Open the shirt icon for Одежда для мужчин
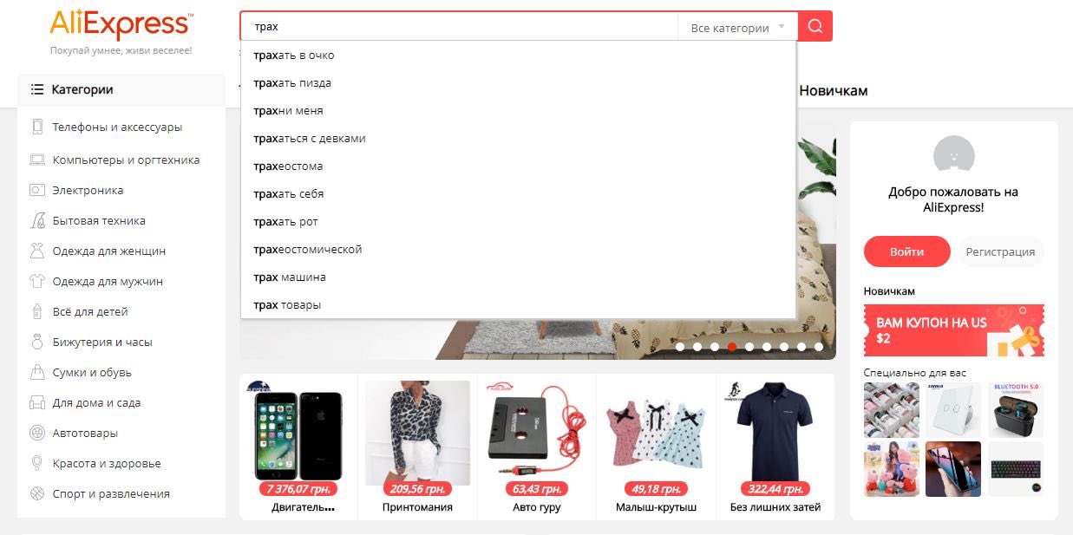 (x=37, y=281)
